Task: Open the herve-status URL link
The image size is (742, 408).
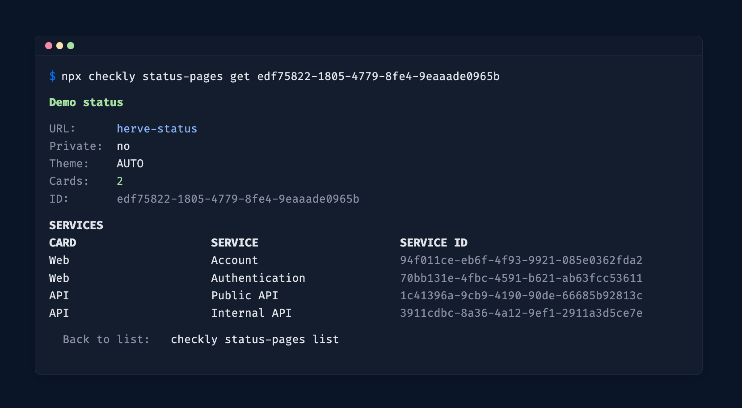Action: 156,128
